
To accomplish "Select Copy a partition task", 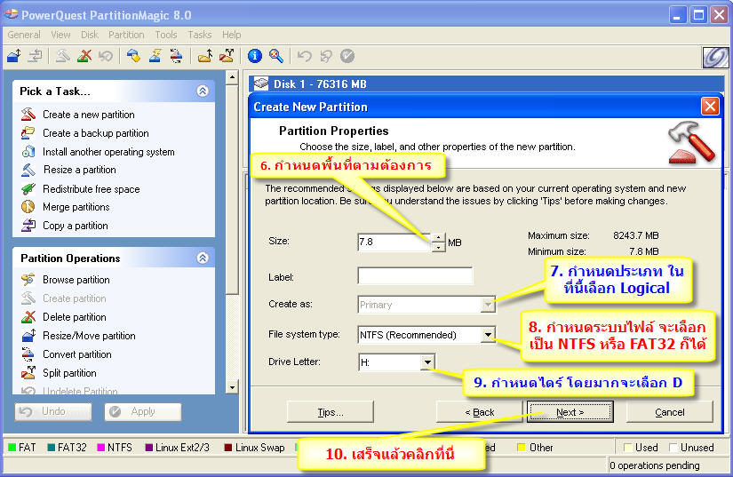I will point(76,226).
